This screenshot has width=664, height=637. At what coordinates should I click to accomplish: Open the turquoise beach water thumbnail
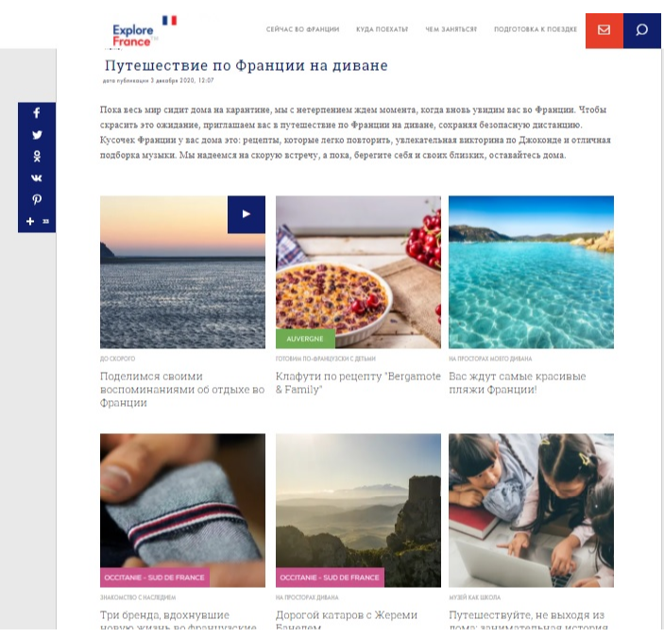coord(531,272)
